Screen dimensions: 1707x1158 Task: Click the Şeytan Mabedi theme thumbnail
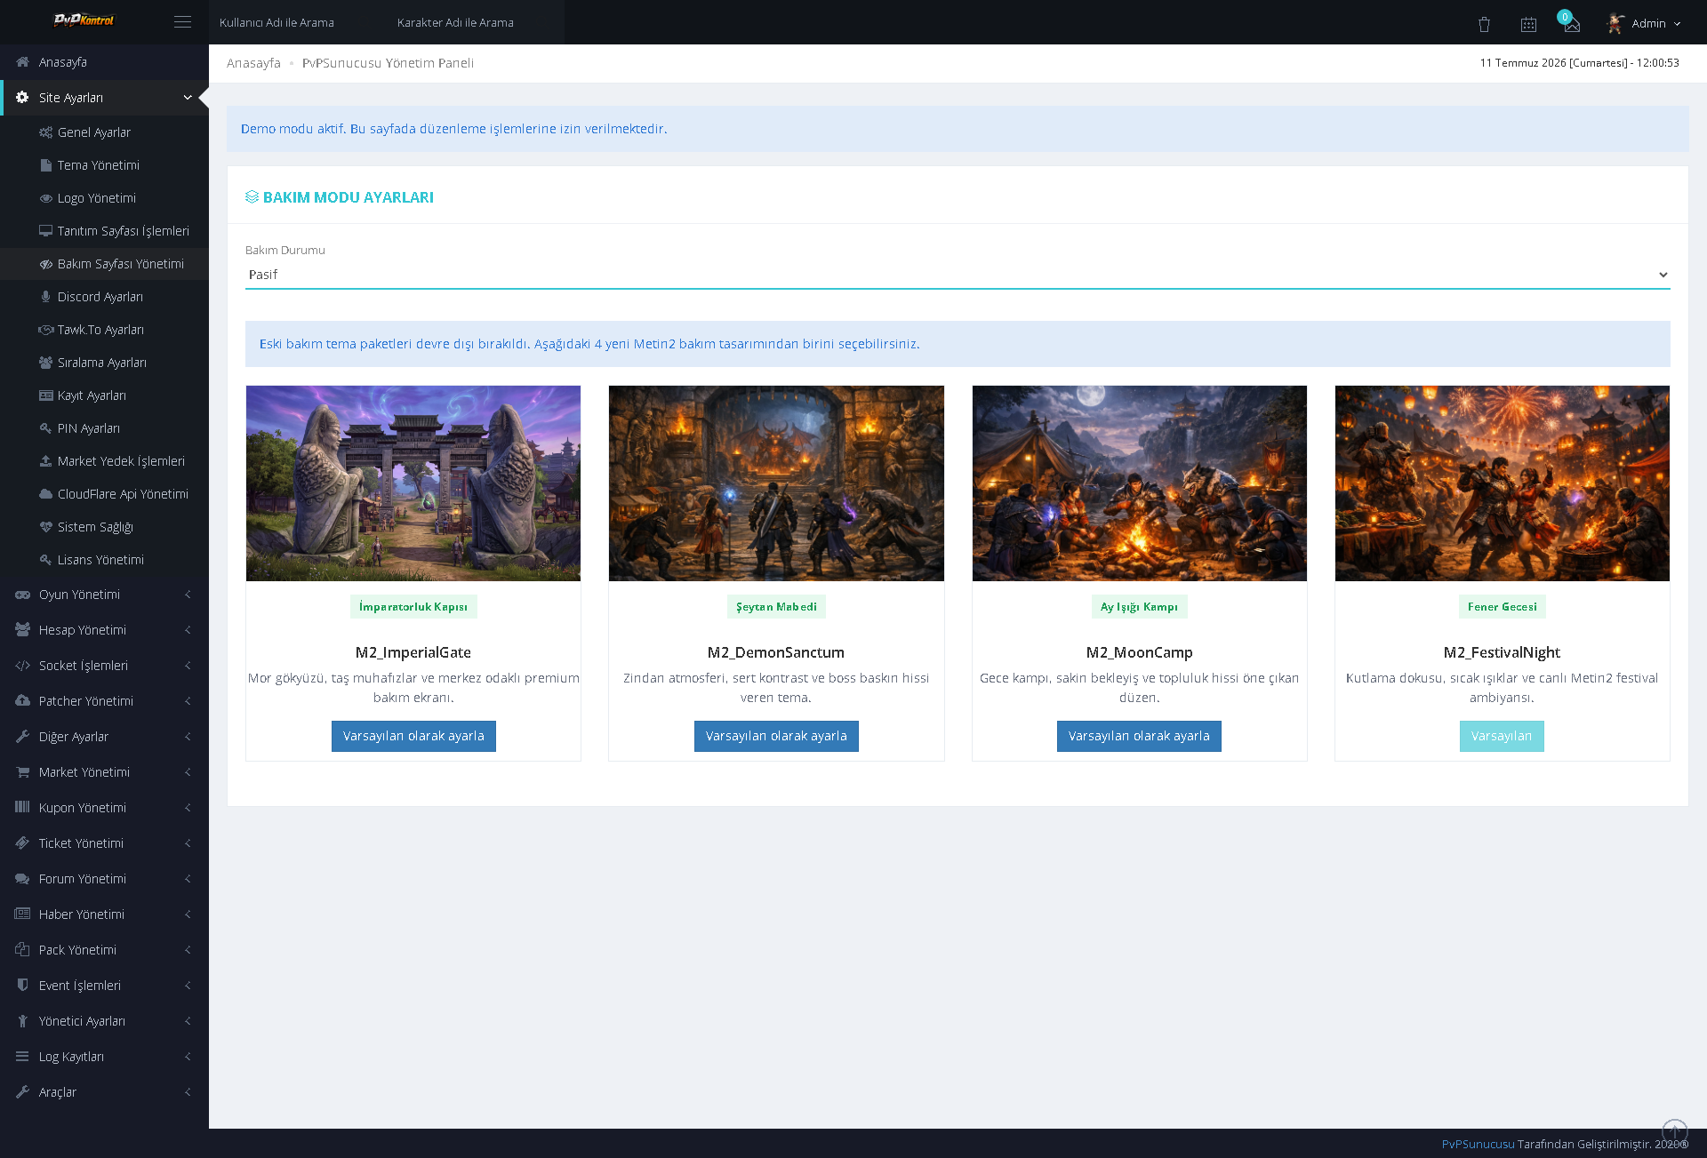pyautogui.click(x=776, y=483)
